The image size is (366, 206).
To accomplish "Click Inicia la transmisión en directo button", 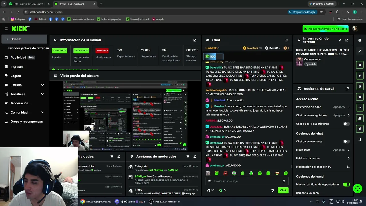I will pos(325,29).
